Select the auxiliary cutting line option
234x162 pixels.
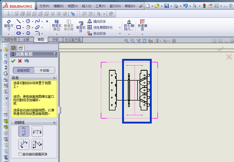[x=24, y=144]
